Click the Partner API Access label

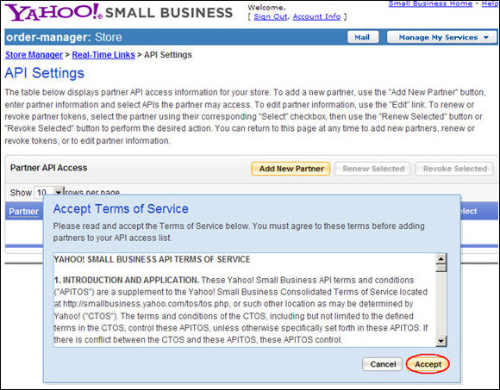click(48, 168)
